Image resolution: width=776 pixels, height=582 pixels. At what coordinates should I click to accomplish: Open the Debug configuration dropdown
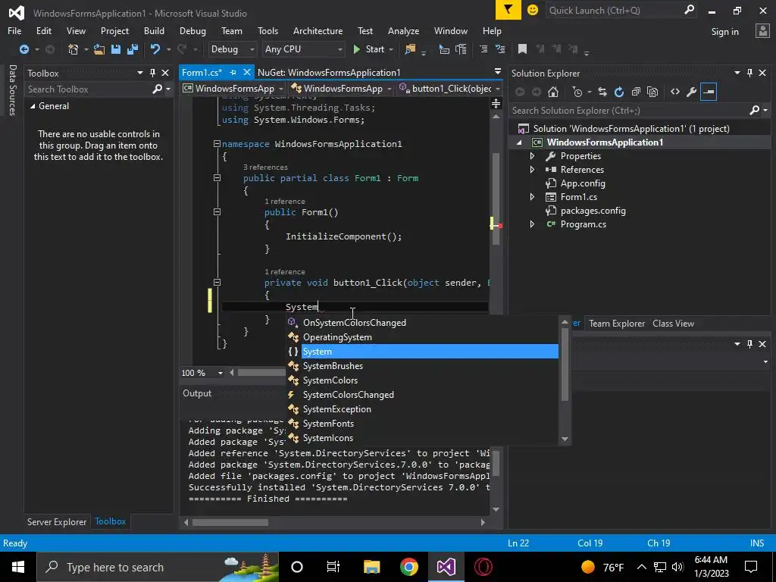(232, 49)
